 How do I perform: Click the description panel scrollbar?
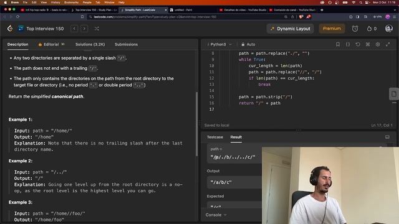click(x=197, y=124)
